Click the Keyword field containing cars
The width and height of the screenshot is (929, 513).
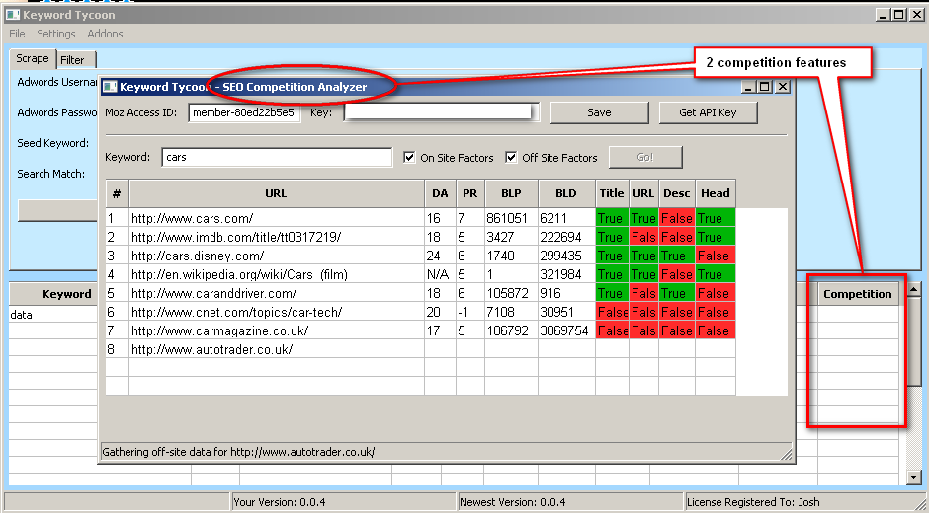point(277,158)
